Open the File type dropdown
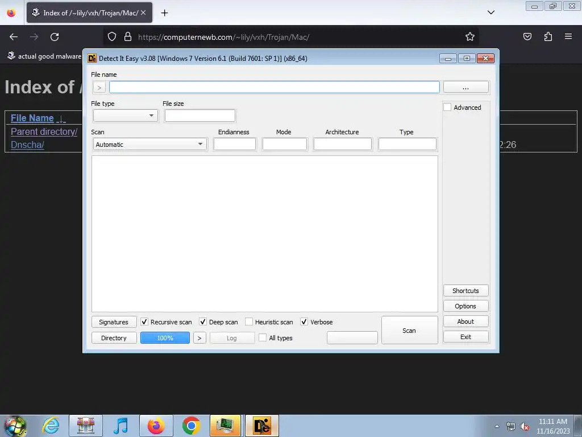 coord(125,116)
